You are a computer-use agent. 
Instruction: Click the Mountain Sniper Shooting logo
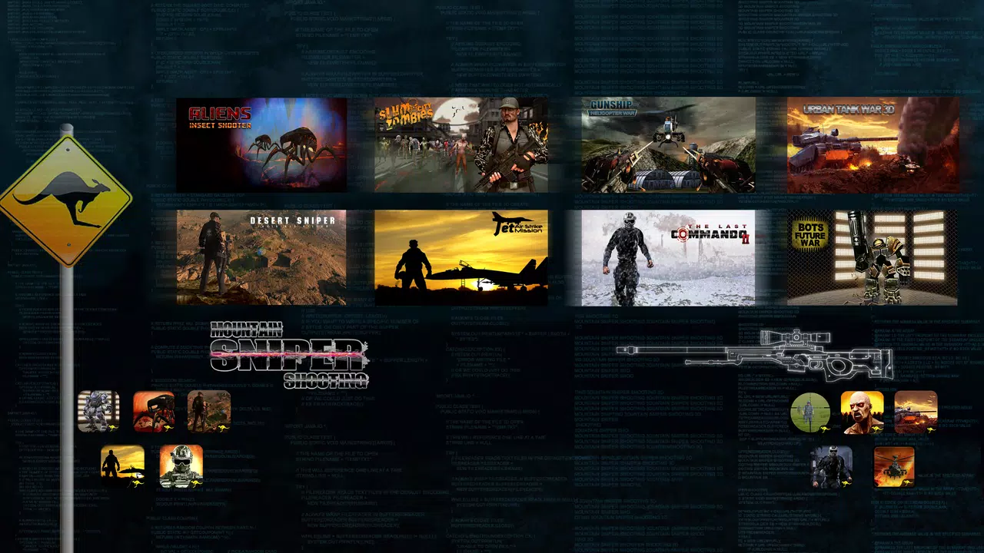click(290, 355)
